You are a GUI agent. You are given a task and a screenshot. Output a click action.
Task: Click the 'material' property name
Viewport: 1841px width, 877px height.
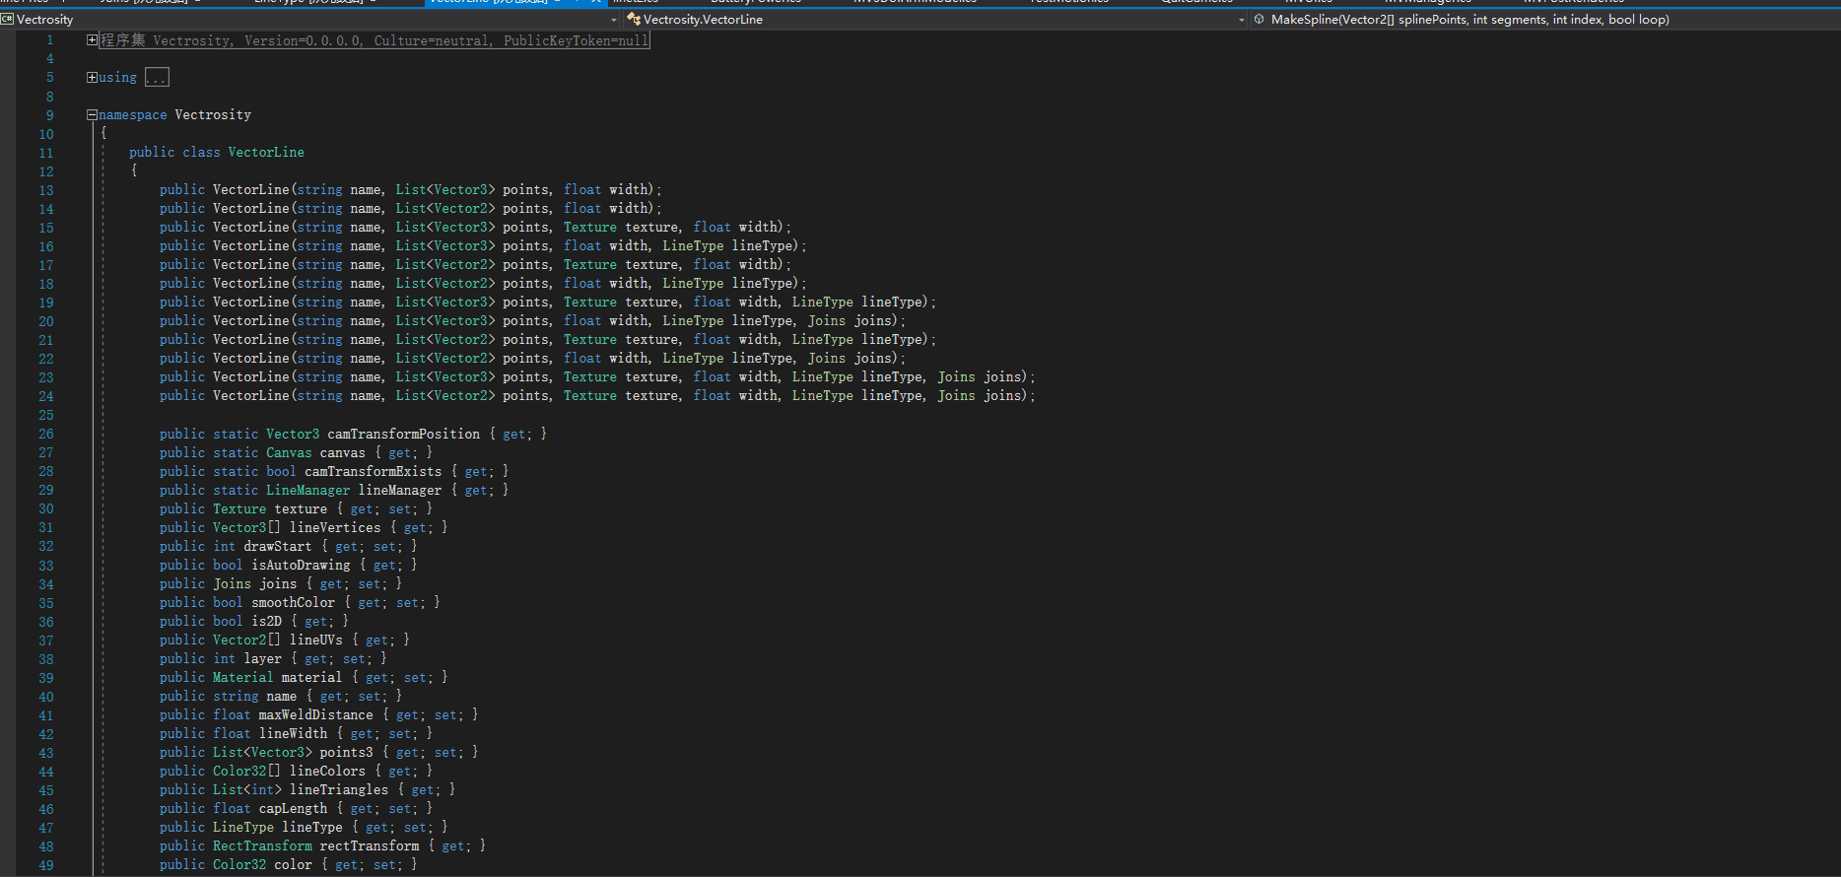click(311, 677)
